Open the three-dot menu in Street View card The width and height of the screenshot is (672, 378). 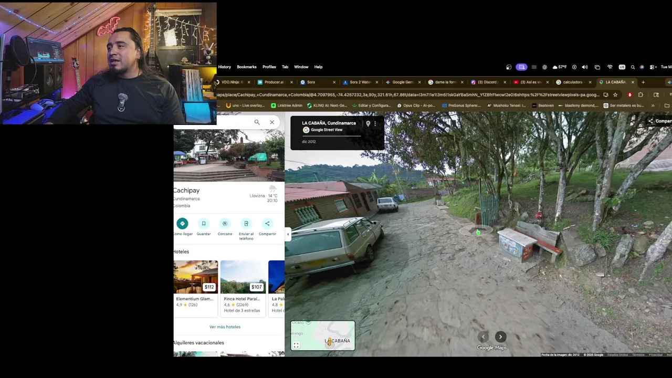[x=375, y=124]
